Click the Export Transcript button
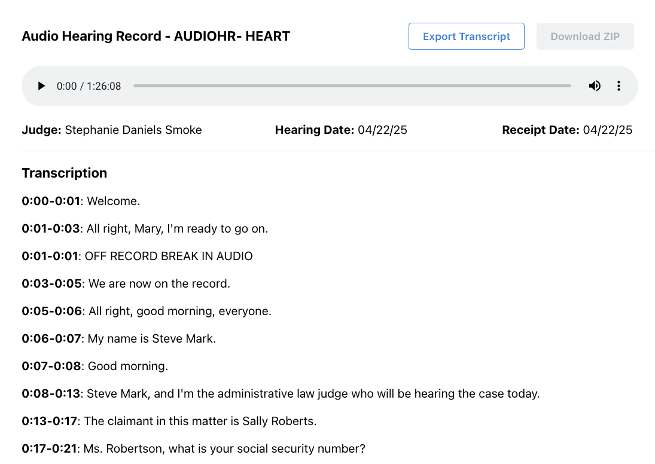 (x=467, y=36)
